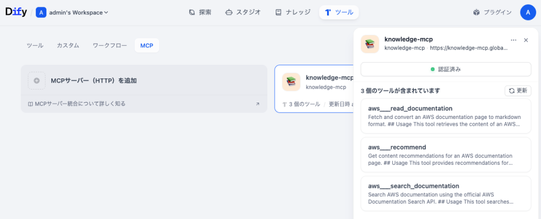Image resolution: width=541 pixels, height=219 pixels.
Task: Click MCPサーバー（HTTP）を追加 label
Action: coord(94,81)
